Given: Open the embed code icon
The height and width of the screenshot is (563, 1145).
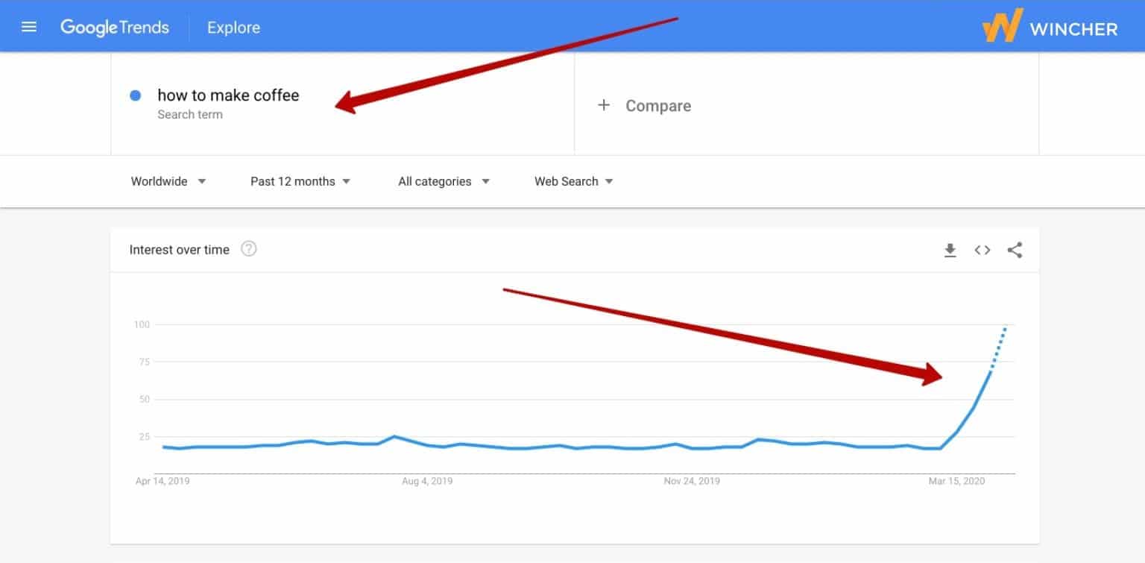Looking at the screenshot, I should [x=982, y=251].
